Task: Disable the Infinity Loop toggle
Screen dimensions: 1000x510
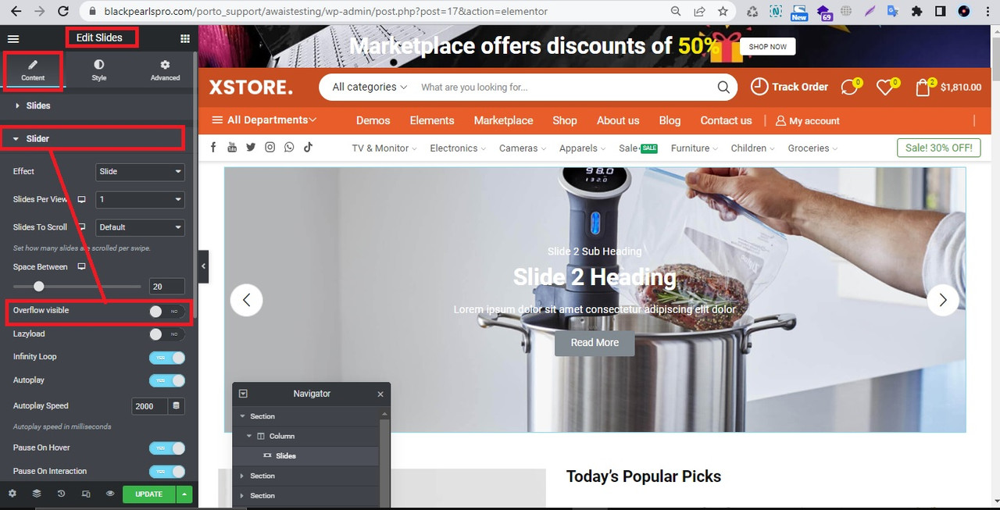Action: click(167, 358)
